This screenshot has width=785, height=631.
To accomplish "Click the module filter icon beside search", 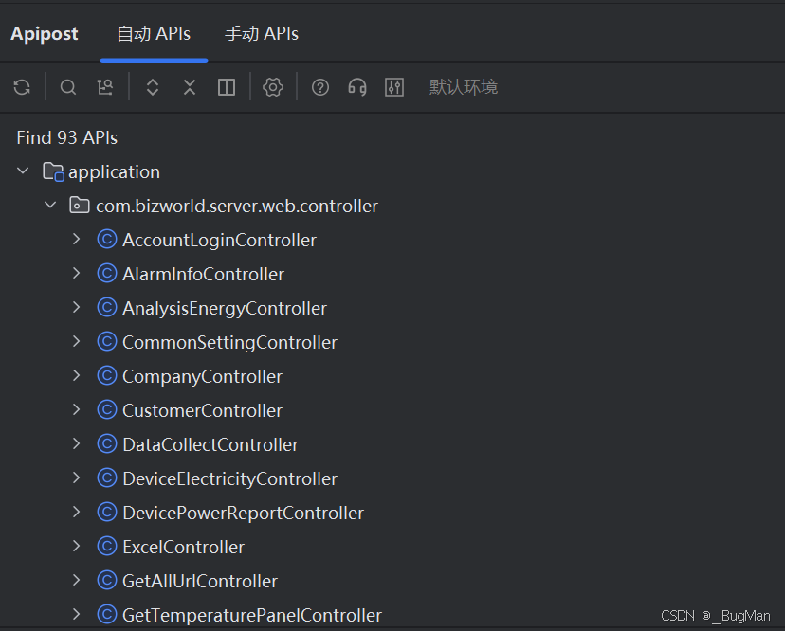I will click(x=105, y=87).
